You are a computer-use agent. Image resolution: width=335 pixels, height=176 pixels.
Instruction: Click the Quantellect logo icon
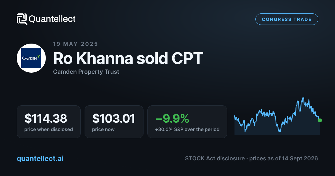coord(22,19)
